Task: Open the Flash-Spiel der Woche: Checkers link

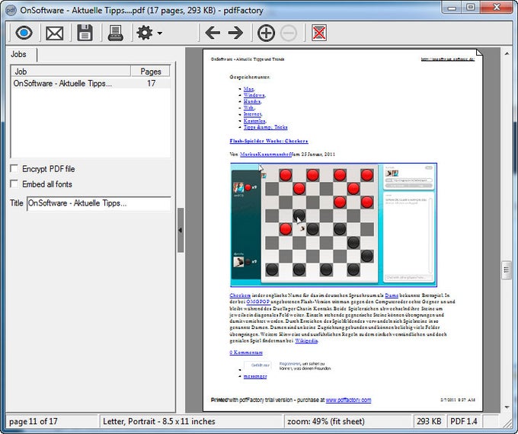Action: click(x=269, y=141)
